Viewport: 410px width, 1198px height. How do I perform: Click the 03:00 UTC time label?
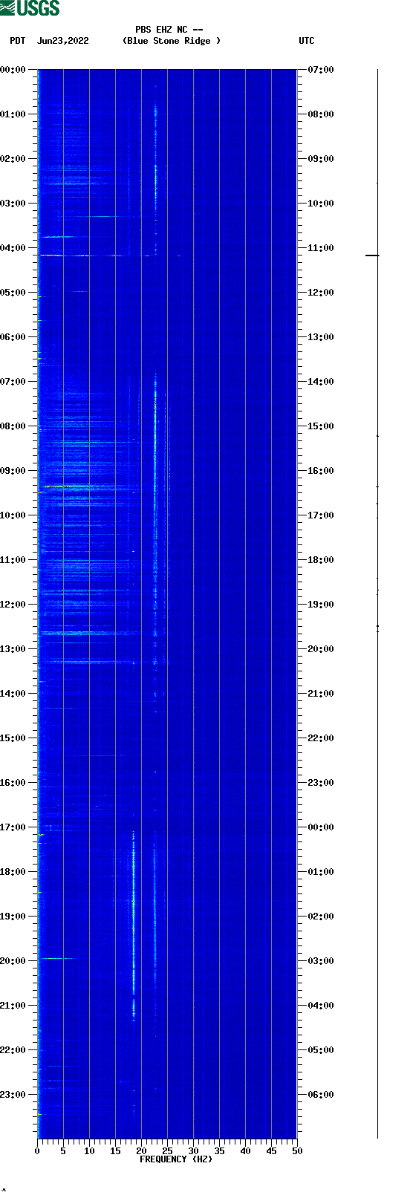point(321,960)
